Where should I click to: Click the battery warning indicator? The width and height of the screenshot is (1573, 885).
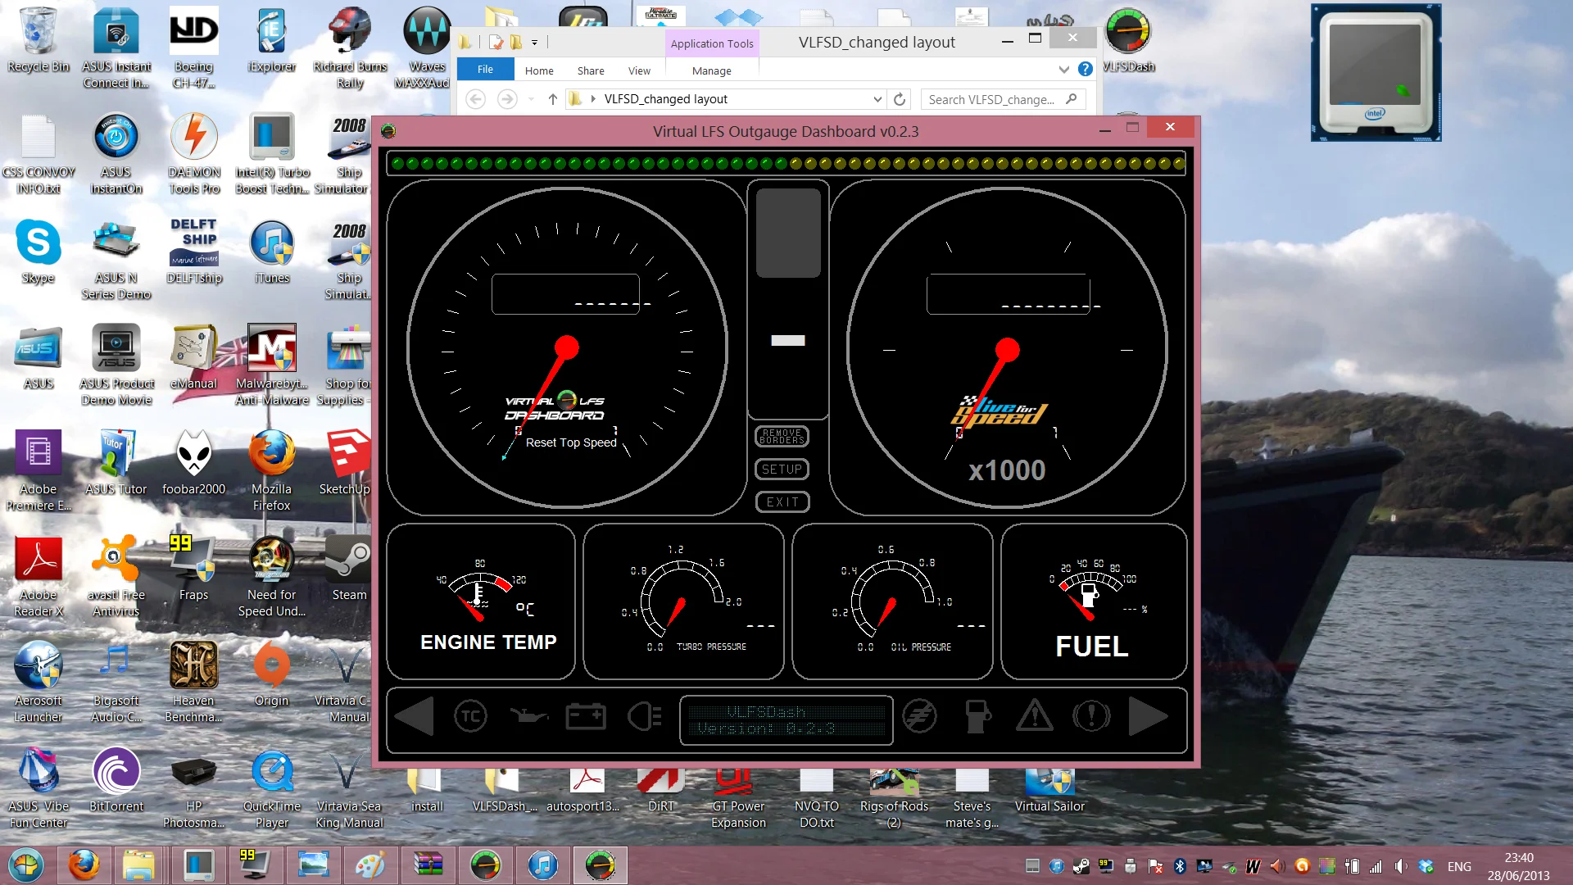586,717
